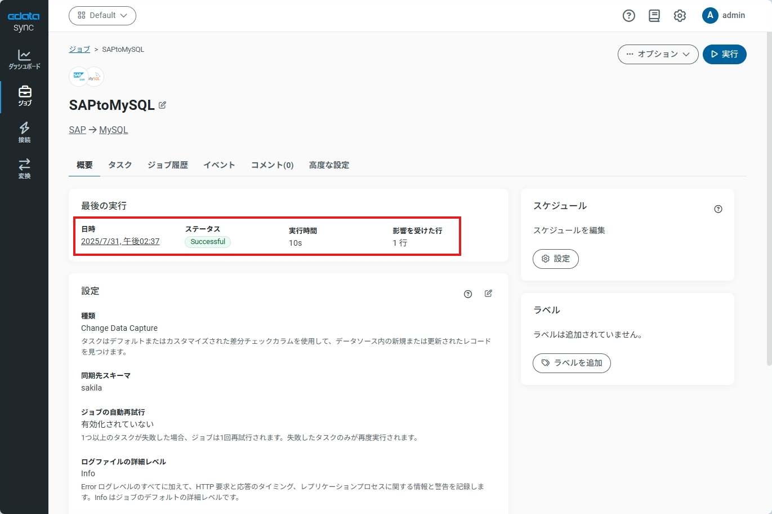This screenshot has height=514, width=772.
Task: Open the MySQL destination connection link
Action: click(x=114, y=130)
